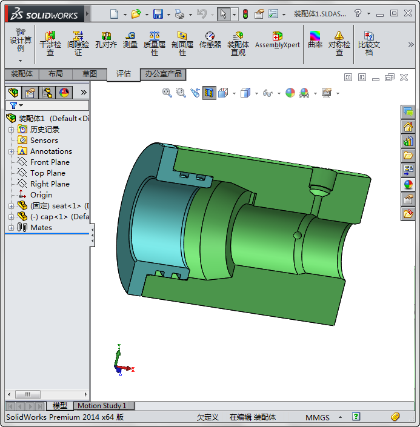This screenshot has height=427, width=420.
Task: Switch to the 草图 sketch tab
Action: point(90,74)
